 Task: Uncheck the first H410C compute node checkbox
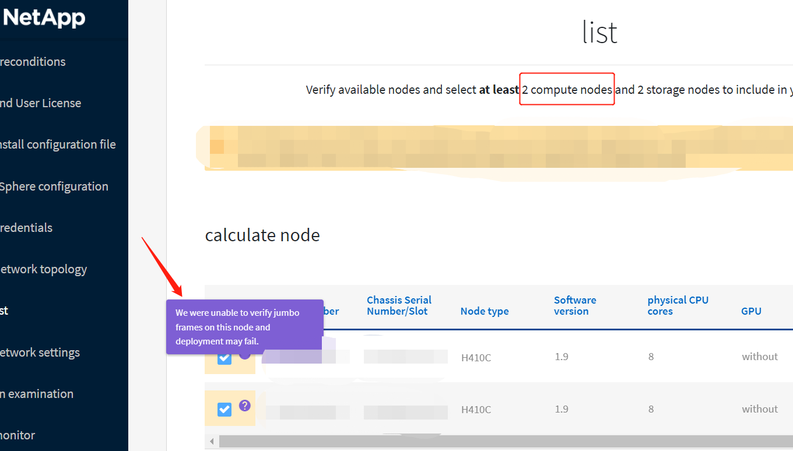click(x=224, y=357)
